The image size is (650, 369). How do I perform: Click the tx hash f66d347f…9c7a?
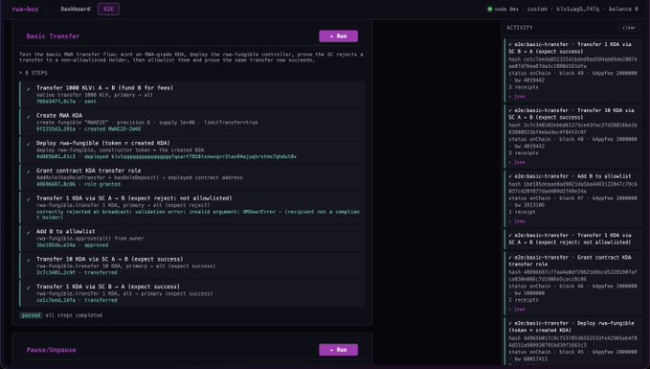pos(56,102)
